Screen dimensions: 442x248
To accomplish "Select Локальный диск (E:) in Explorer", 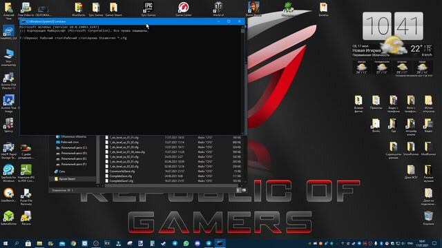I will point(74,158).
